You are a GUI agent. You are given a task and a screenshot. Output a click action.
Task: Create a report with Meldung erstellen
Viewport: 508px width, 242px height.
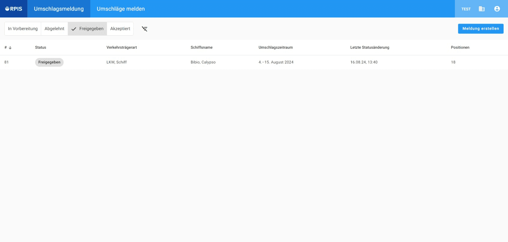(481, 29)
